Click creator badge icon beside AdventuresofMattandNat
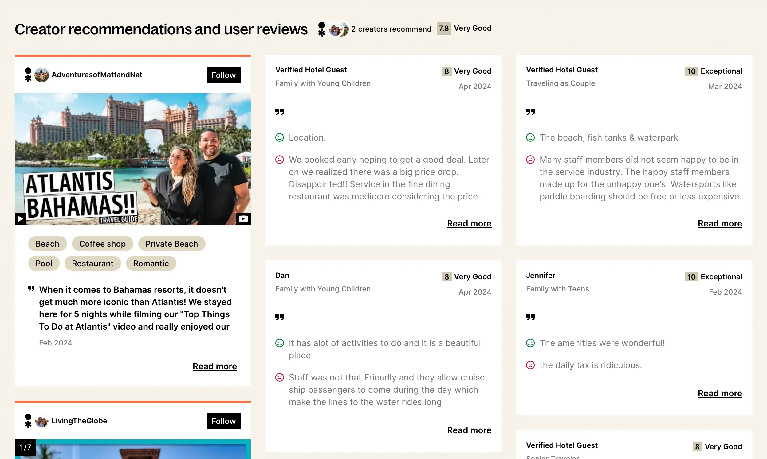 coord(28,75)
